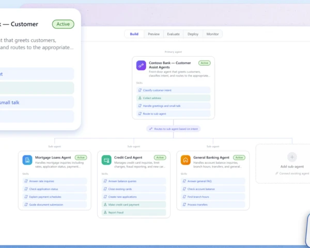Click Contoso Bank — Customer Assist Agents title

pos(170,65)
